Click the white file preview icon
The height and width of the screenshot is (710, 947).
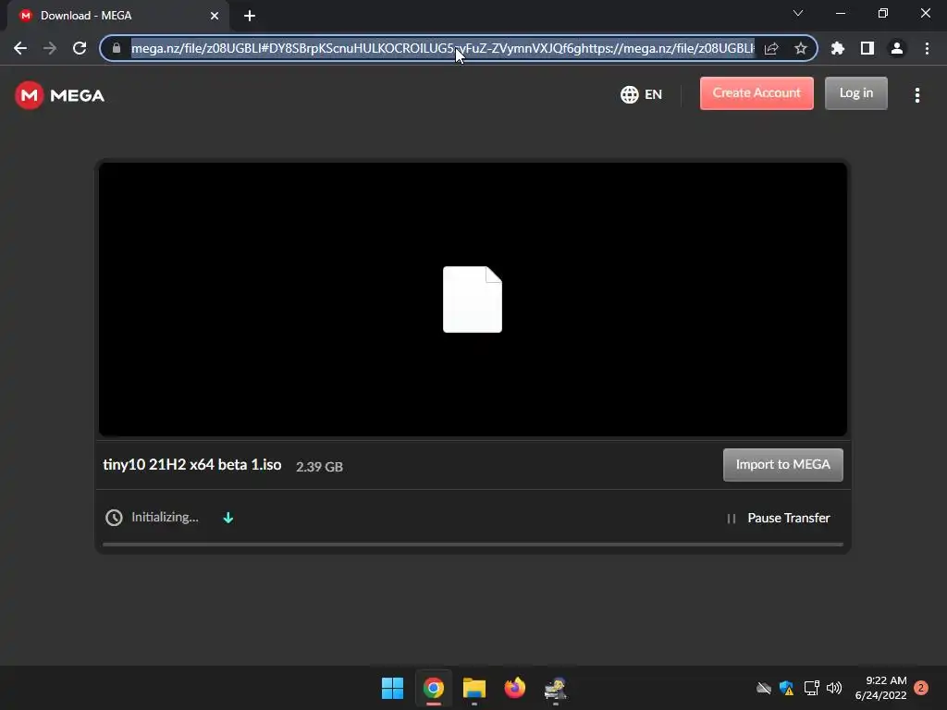473,300
